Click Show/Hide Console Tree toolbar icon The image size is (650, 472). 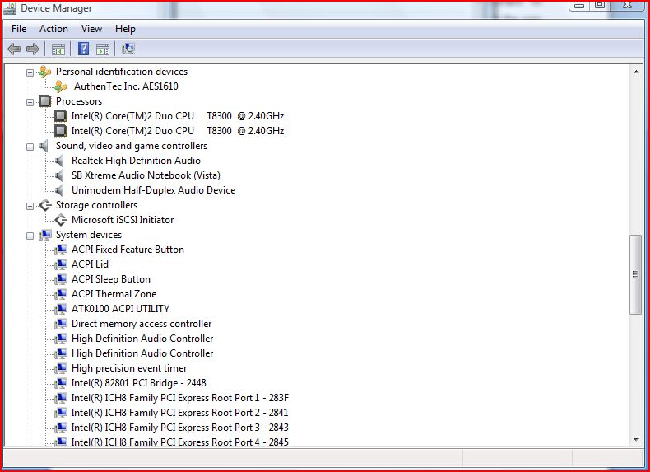pyautogui.click(x=58, y=49)
